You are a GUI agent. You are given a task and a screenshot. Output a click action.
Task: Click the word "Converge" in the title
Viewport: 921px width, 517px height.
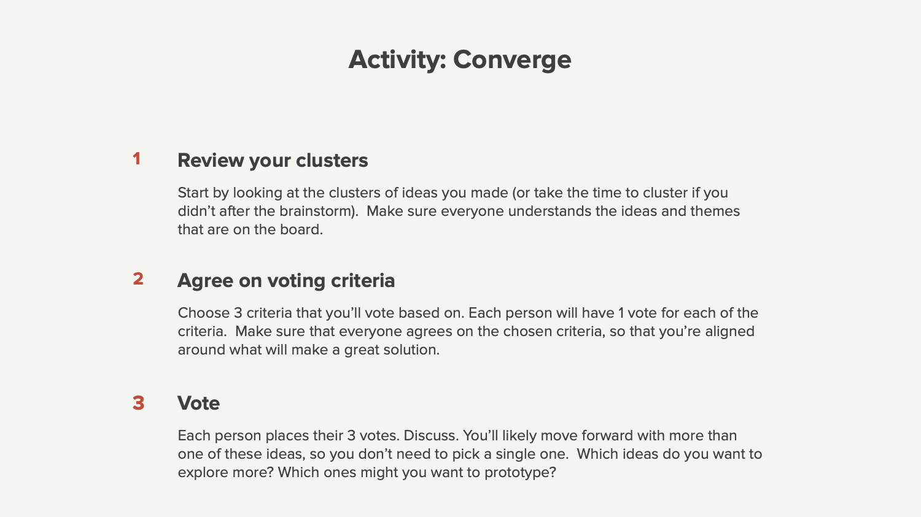(512, 59)
